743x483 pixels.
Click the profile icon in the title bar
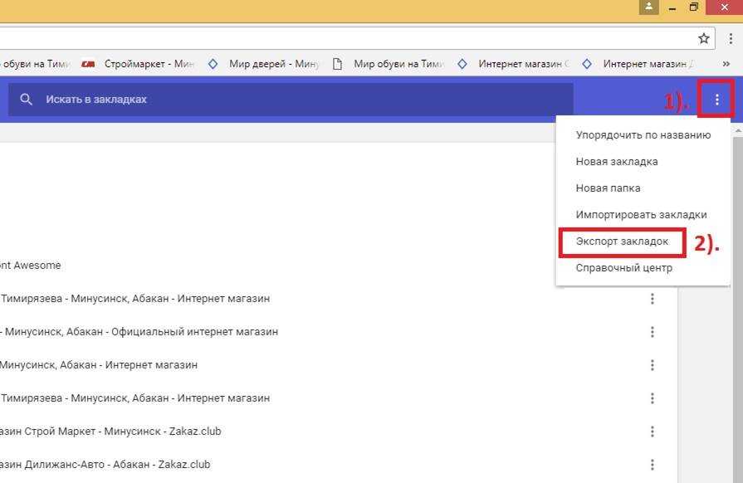(x=648, y=7)
